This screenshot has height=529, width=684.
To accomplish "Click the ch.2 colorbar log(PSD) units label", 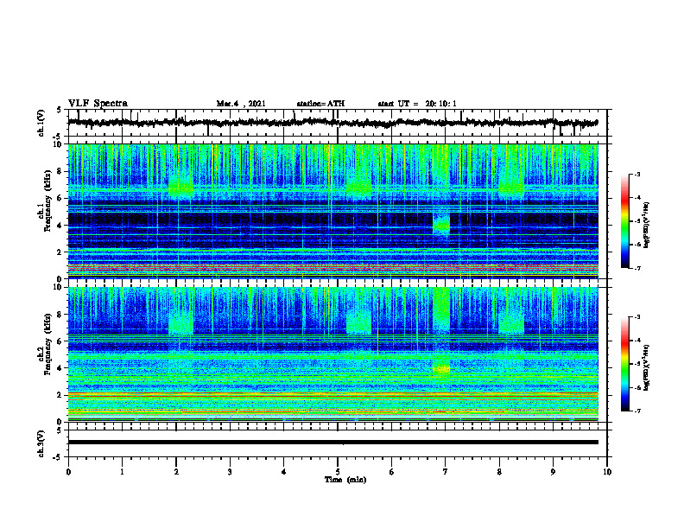I will 647,367.
